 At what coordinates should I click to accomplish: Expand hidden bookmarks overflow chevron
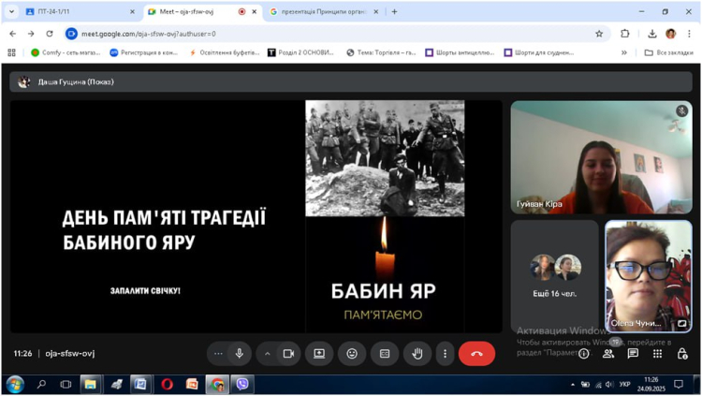pos(624,52)
